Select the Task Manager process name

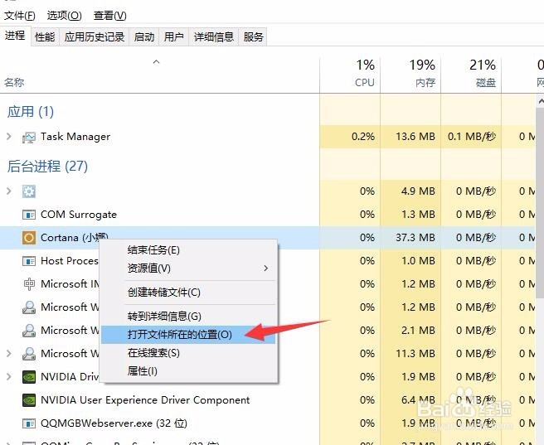75,137
